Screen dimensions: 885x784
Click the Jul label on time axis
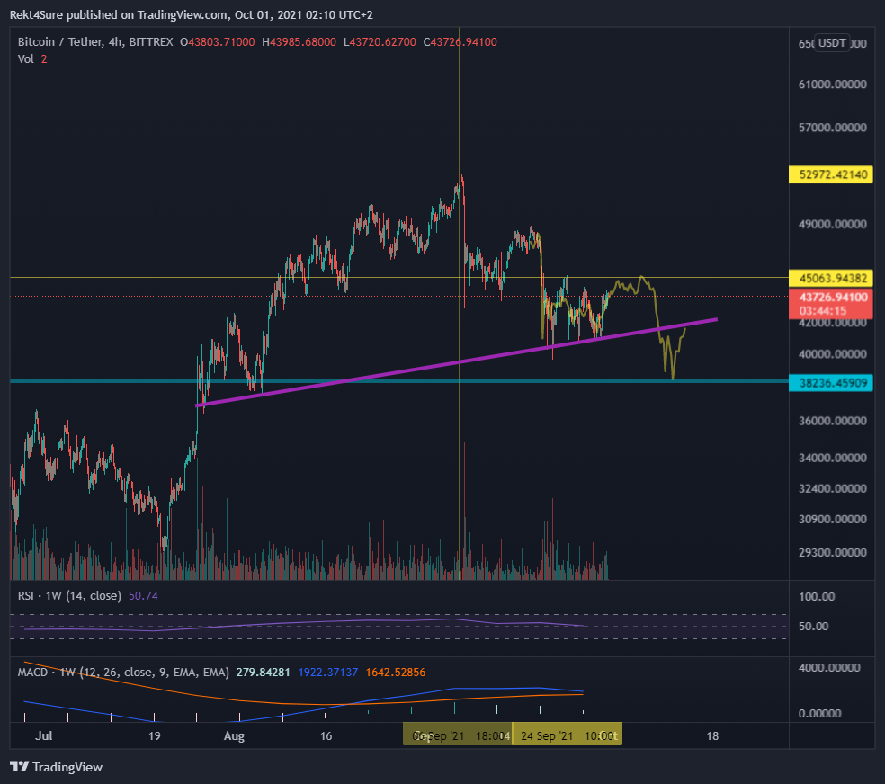[43, 735]
